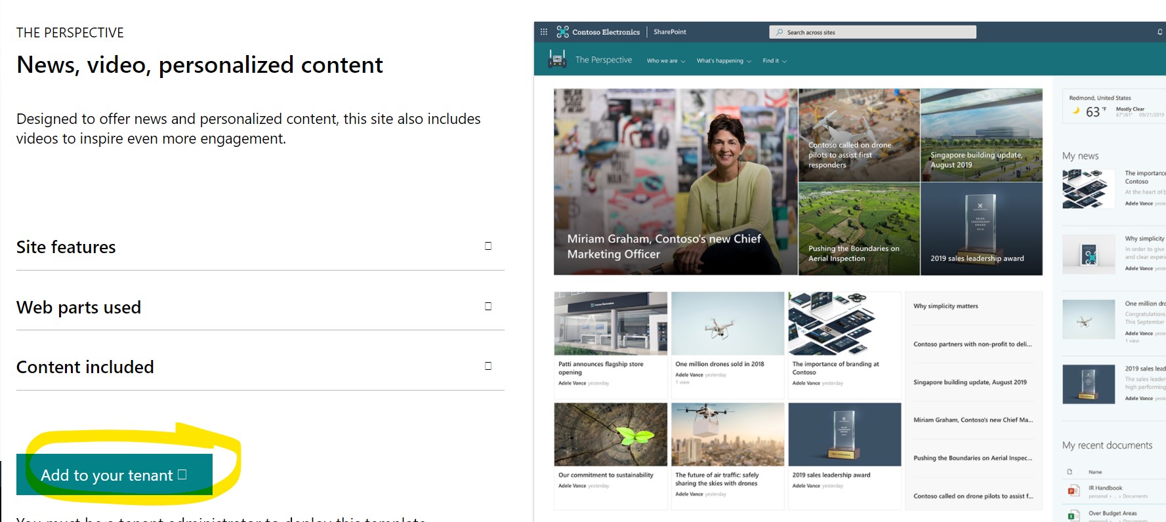The height and width of the screenshot is (522, 1166).
Task: Click Why simplicity matters headline in list
Action: 946,306
